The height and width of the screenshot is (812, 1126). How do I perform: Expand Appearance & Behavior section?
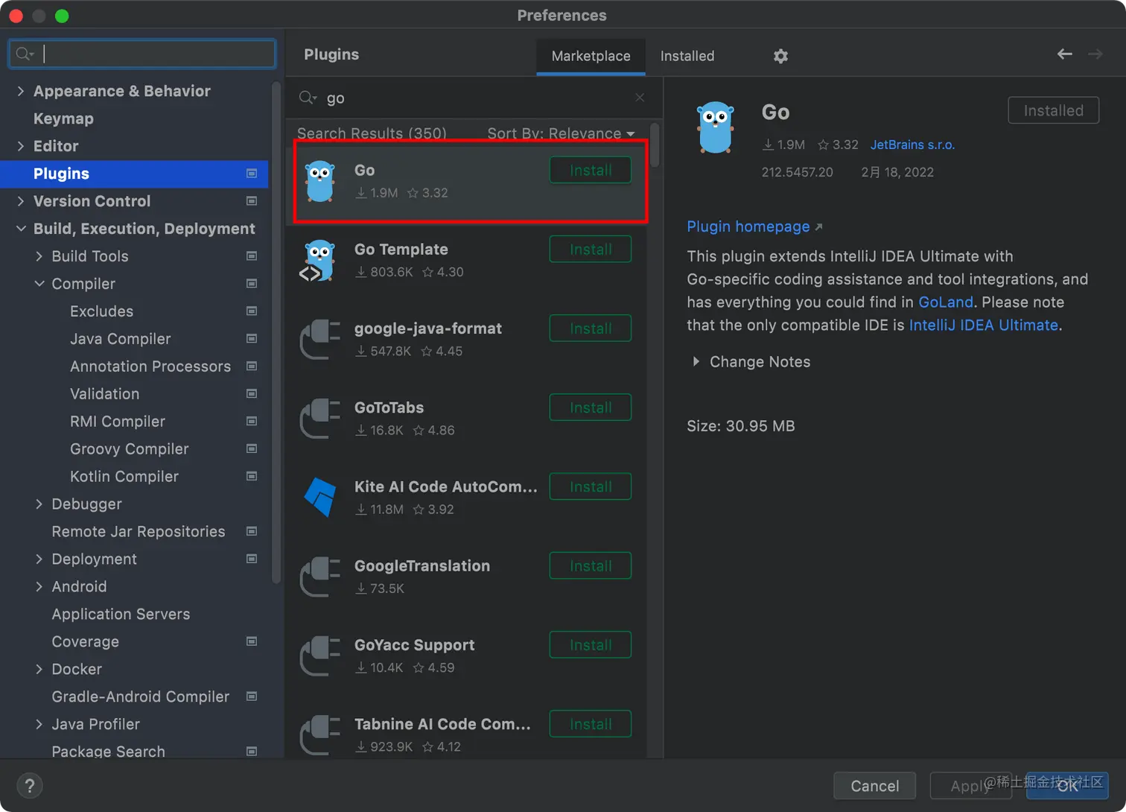pos(21,91)
